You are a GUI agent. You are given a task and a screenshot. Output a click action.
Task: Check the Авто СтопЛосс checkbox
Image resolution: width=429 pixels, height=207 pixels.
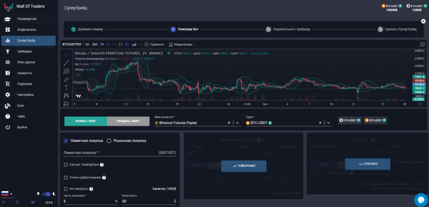coord(312,173)
